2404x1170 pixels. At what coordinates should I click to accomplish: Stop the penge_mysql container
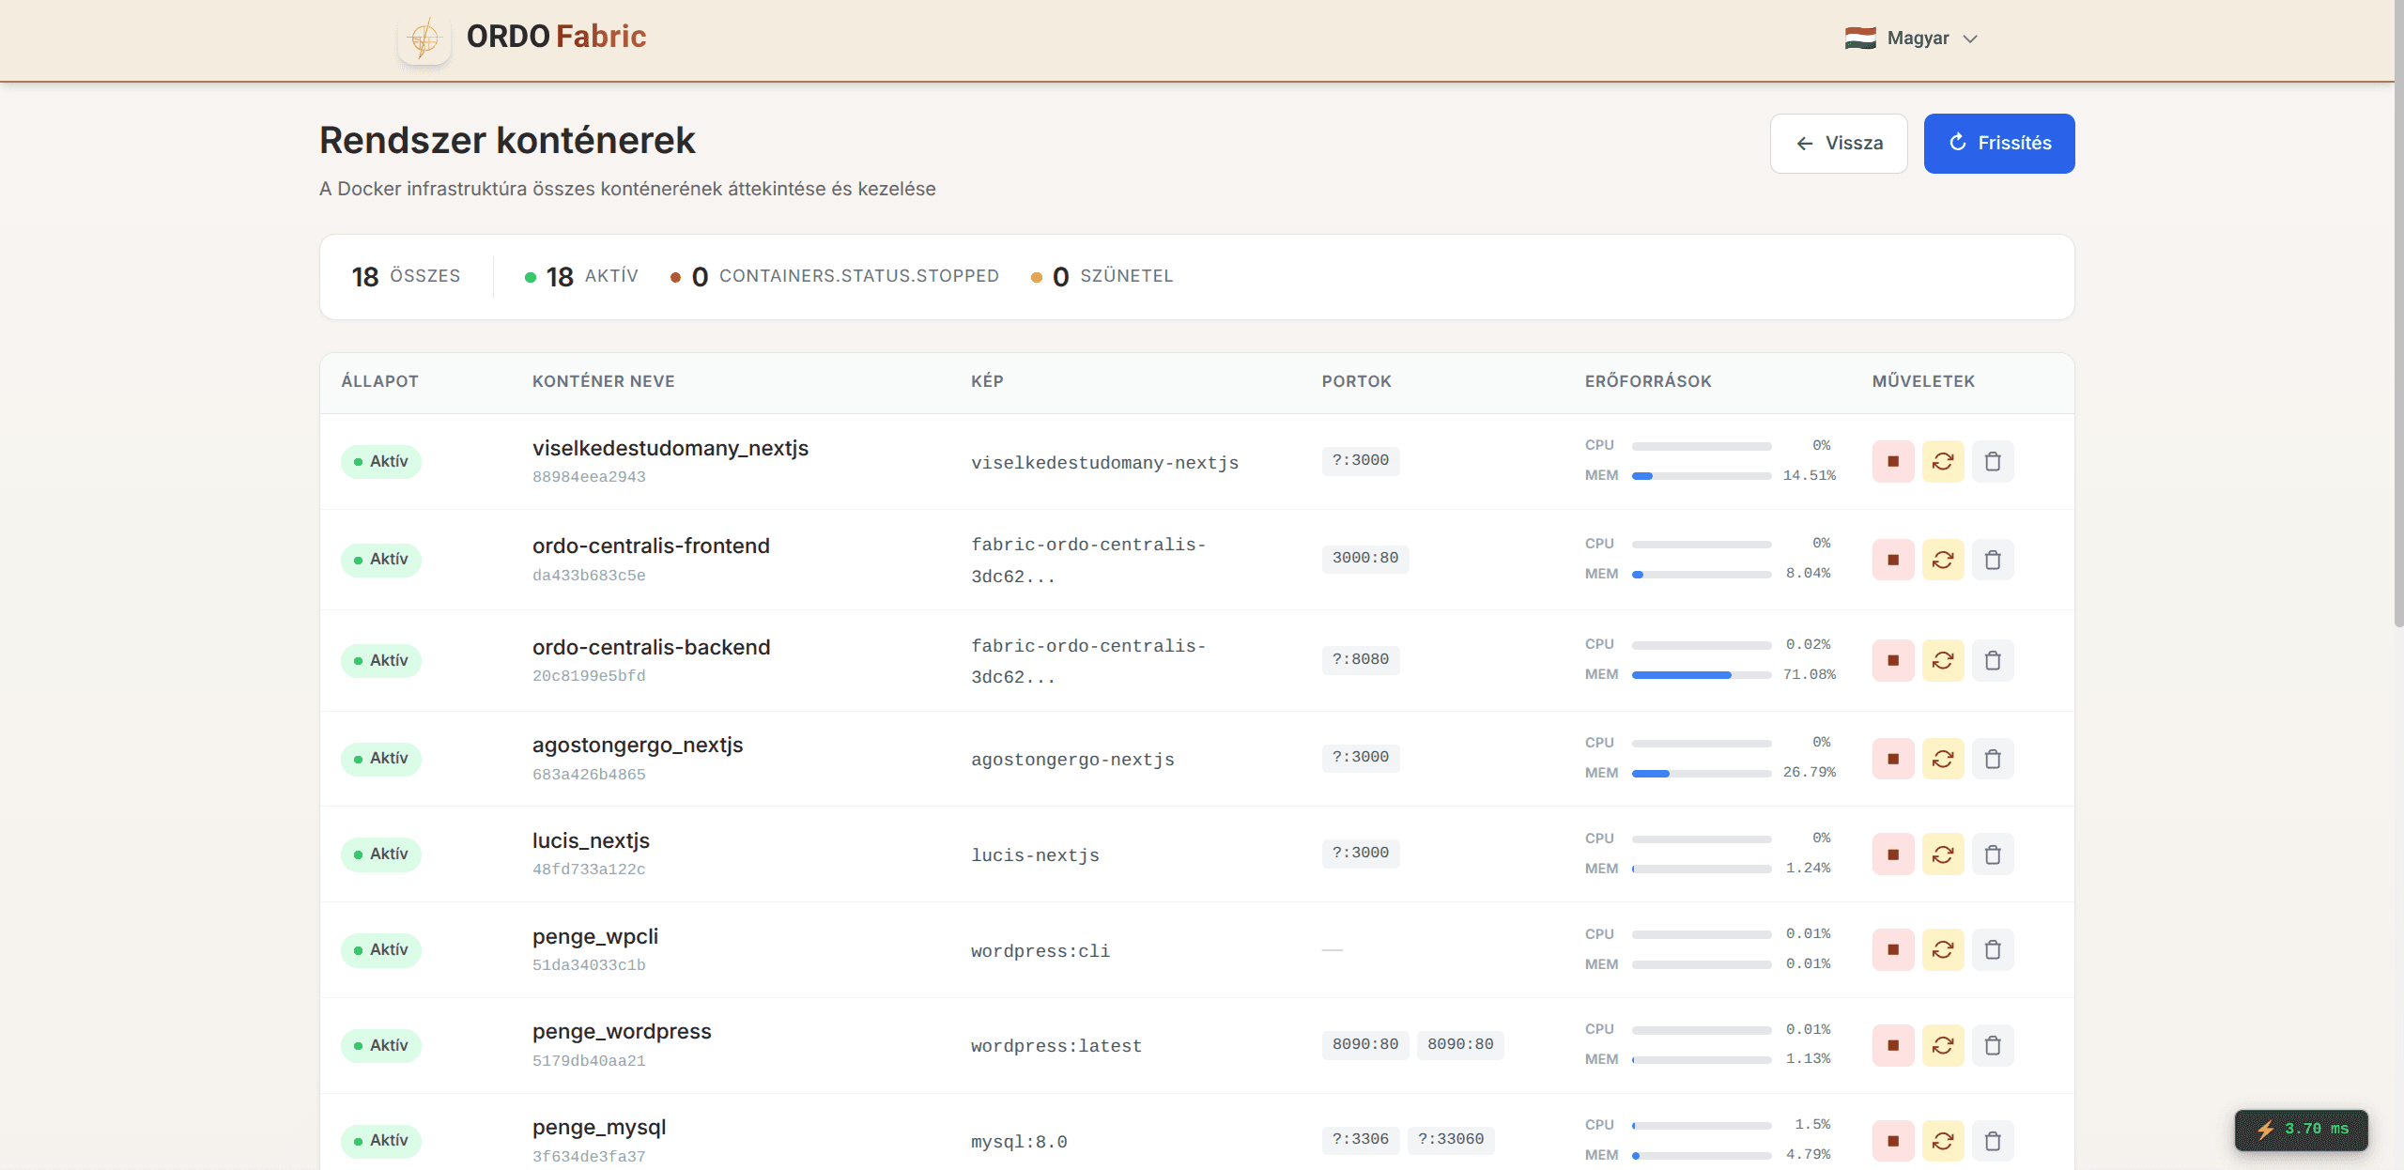coord(1892,1141)
